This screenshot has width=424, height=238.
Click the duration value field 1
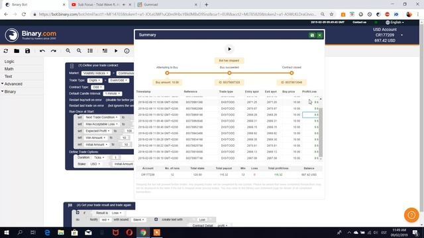coord(115,157)
